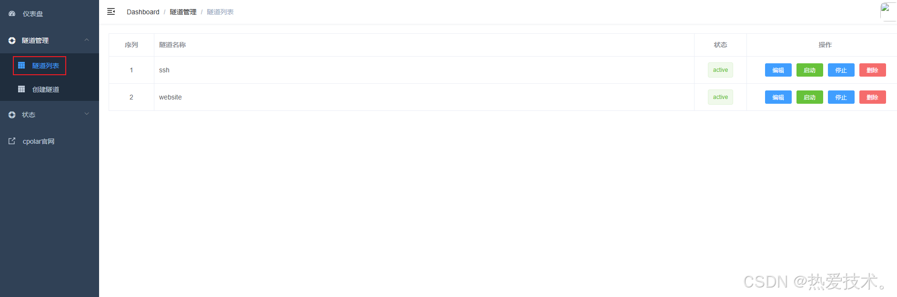
Task: Click the dashboard gauge icon in sidebar
Action: [x=12, y=14]
